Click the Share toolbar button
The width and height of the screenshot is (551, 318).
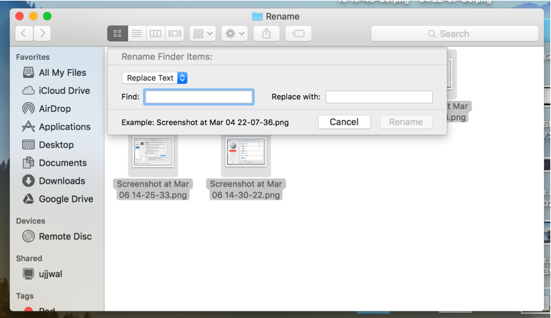pos(266,33)
